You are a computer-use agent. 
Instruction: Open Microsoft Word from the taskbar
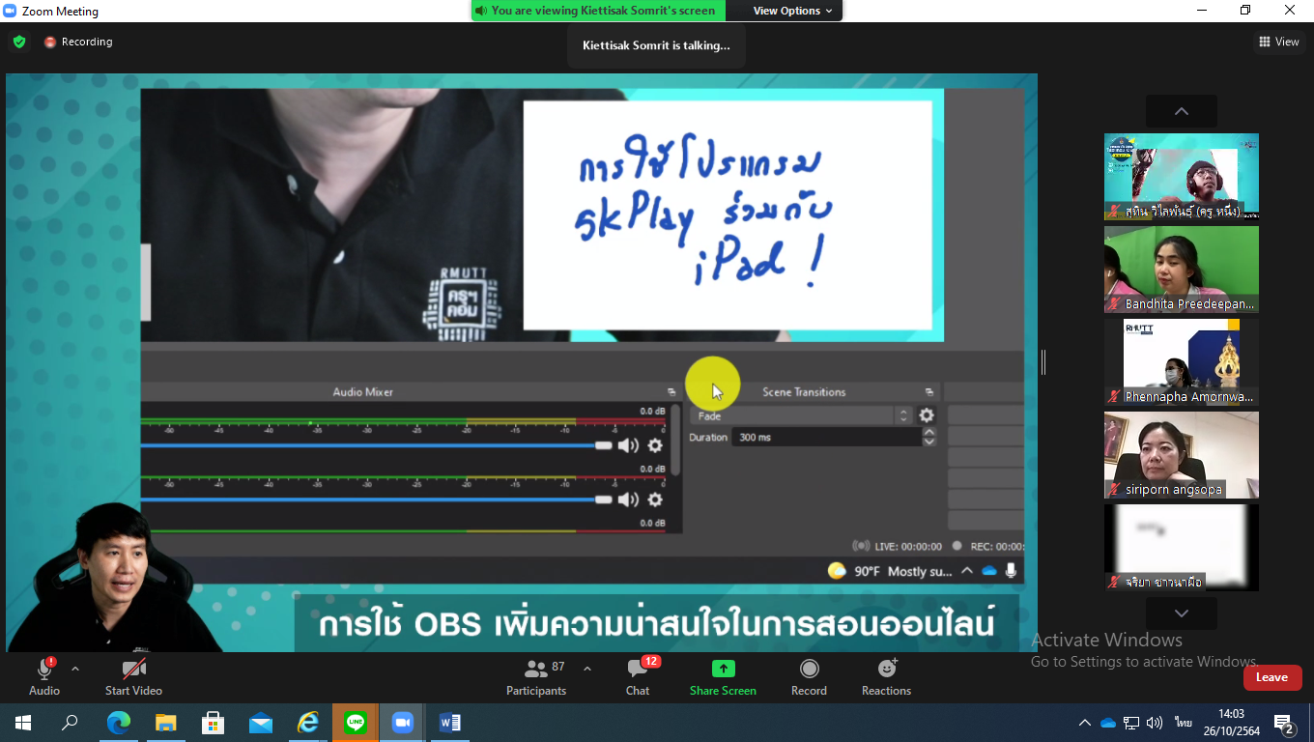click(449, 723)
